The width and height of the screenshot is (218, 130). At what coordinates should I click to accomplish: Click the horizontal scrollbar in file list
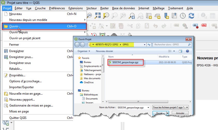[x=138, y=102]
